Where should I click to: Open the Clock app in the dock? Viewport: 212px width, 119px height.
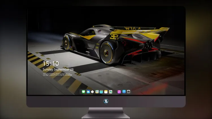92,92
